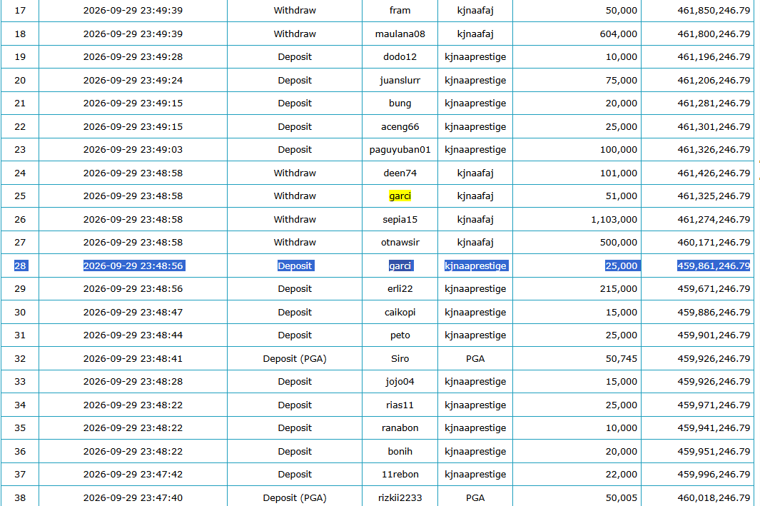Click the username paguyuban01

[x=400, y=150]
